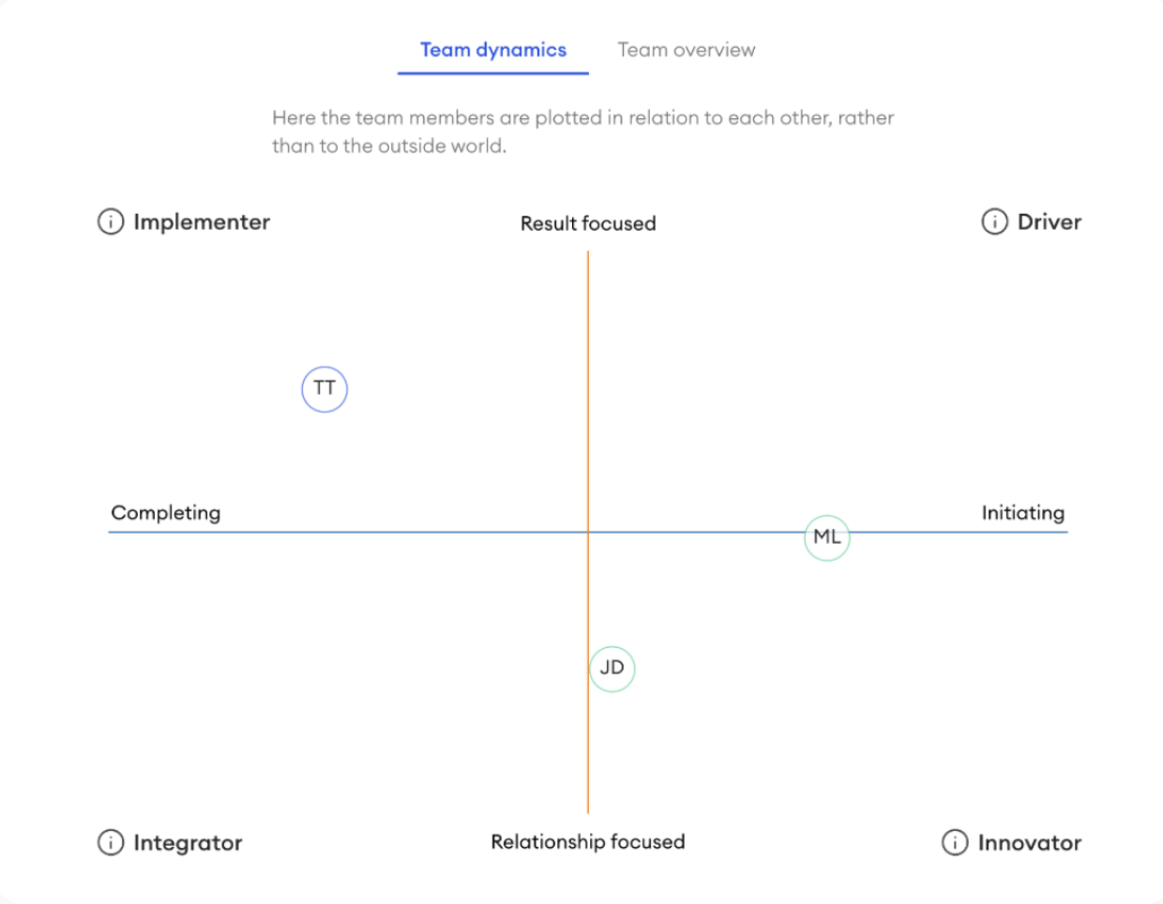
Task: Click the Innovator info icon
Action: (955, 842)
